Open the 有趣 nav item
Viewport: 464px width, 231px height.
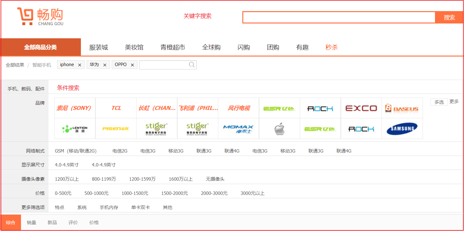click(302, 47)
